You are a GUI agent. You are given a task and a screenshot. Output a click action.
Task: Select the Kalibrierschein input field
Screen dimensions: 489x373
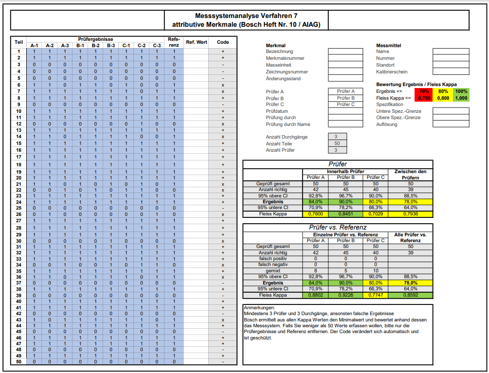click(x=451, y=71)
